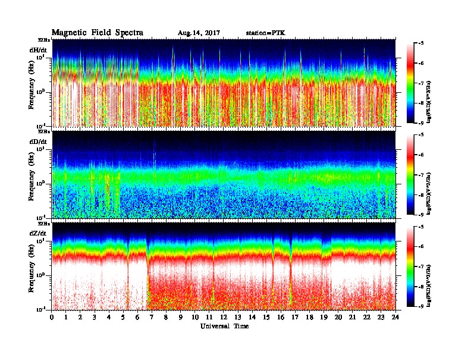Click the '-7' value on dD/dt colorbar
This screenshot has width=471, height=364.
pyautogui.click(x=421, y=175)
